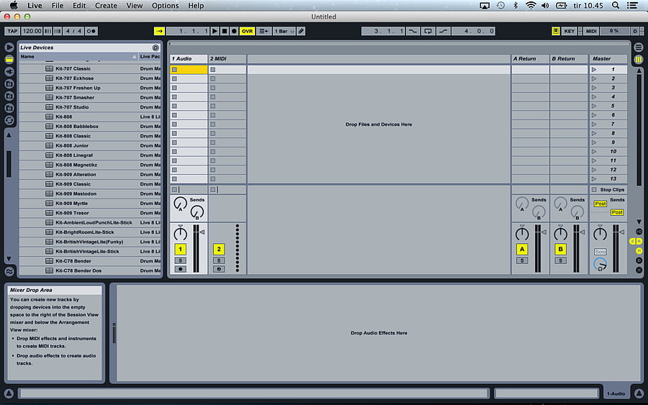Viewport: 648px width, 405px height.
Task: Toggle track 2 activator button
Action: tap(219, 249)
